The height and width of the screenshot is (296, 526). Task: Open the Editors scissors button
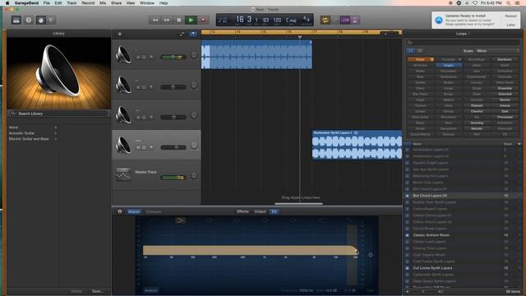pyautogui.click(x=51, y=20)
